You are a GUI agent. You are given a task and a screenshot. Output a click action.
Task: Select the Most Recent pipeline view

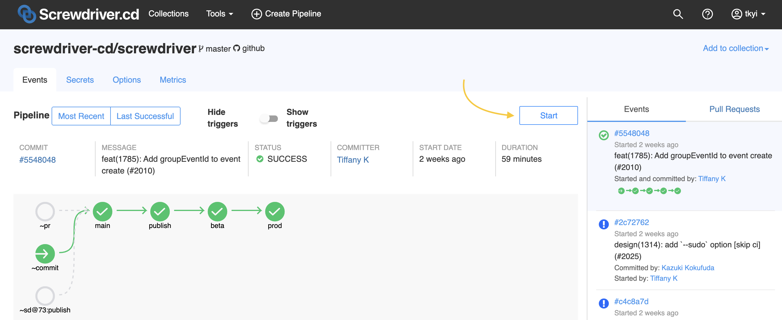pos(81,115)
